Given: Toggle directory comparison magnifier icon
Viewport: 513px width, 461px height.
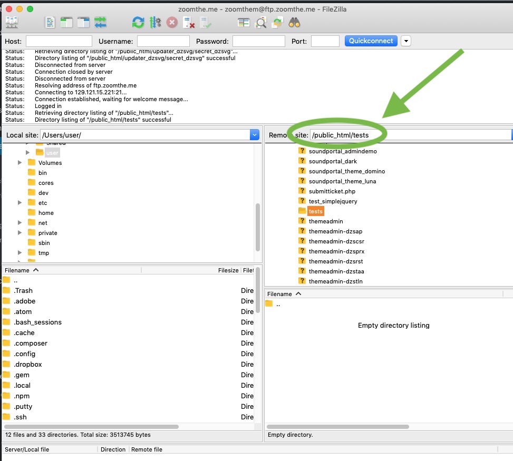Looking at the screenshot, I should pyautogui.click(x=260, y=23).
